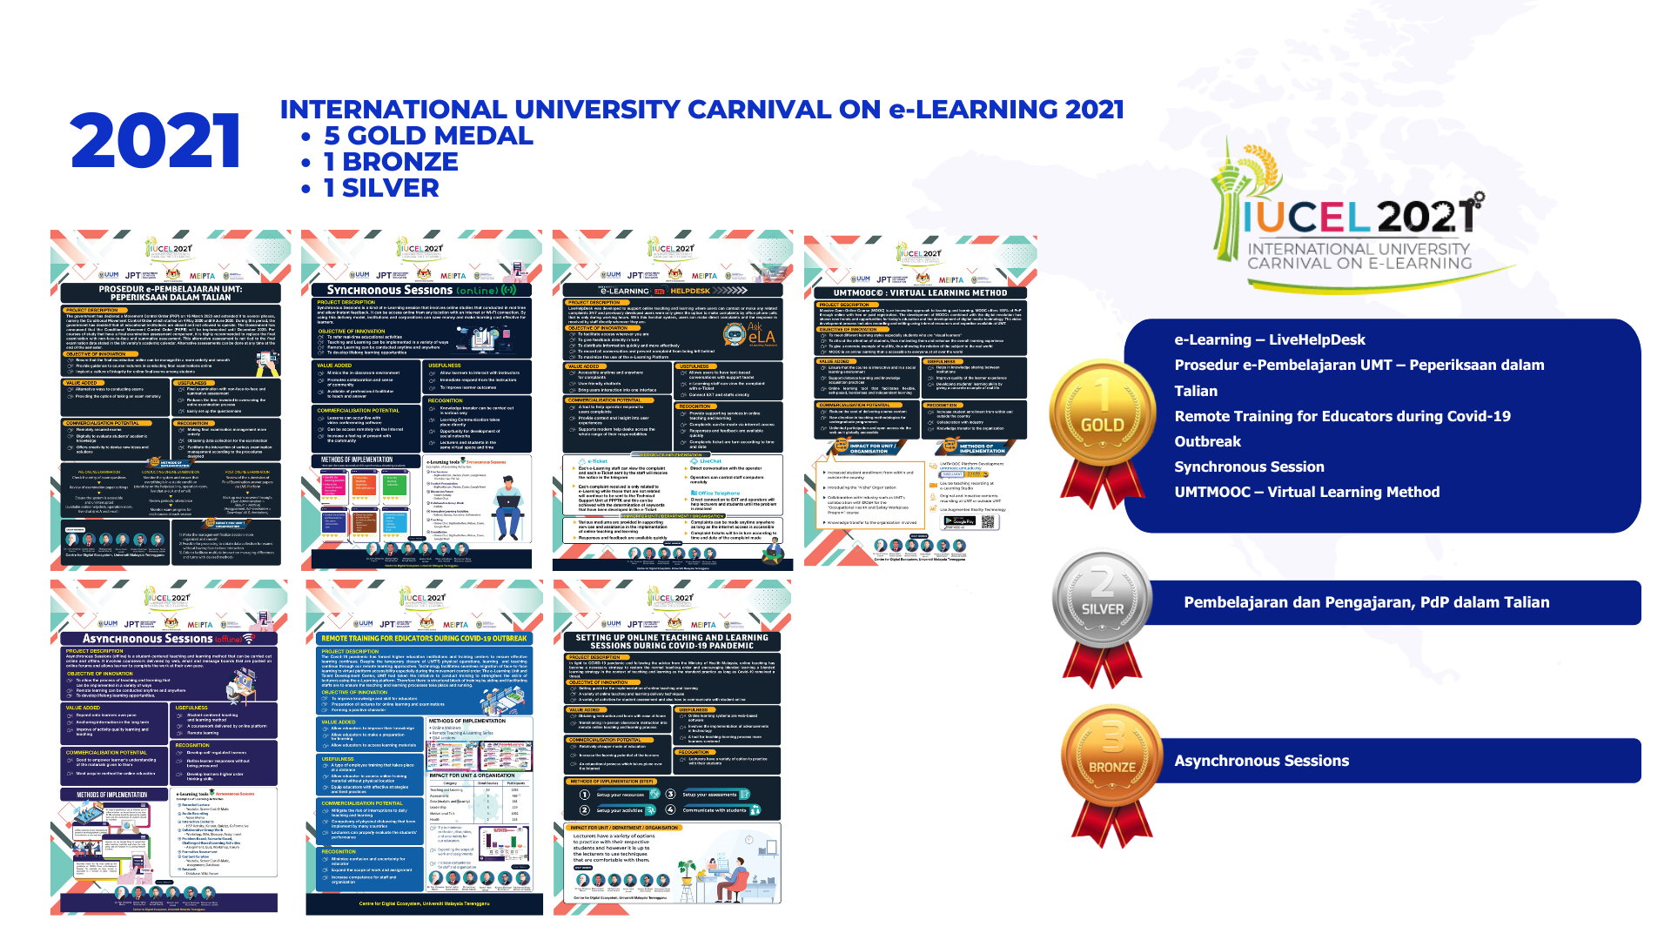The height and width of the screenshot is (940, 1671).
Task: Open Synchronous Sessions (online) poster thumbnail
Action: tap(421, 400)
